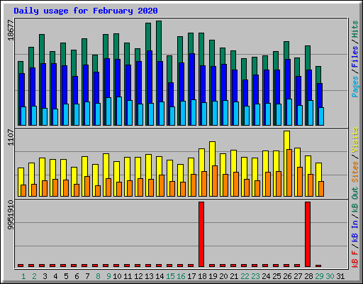This screenshot has height=284, width=363.
Task: Click day 14 on the x-axis
Action: click(x=160, y=276)
